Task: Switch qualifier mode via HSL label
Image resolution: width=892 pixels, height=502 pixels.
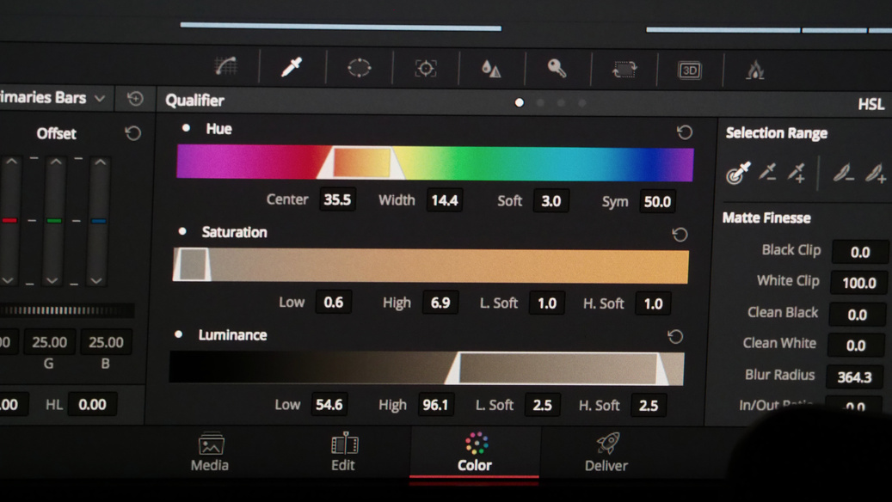Action: (871, 104)
